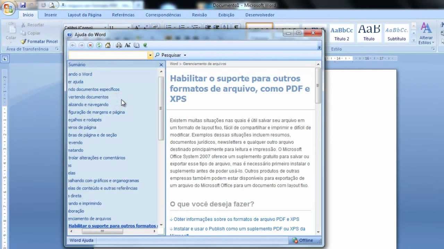Click Sumário vertical scrollbar thumb

(161, 108)
